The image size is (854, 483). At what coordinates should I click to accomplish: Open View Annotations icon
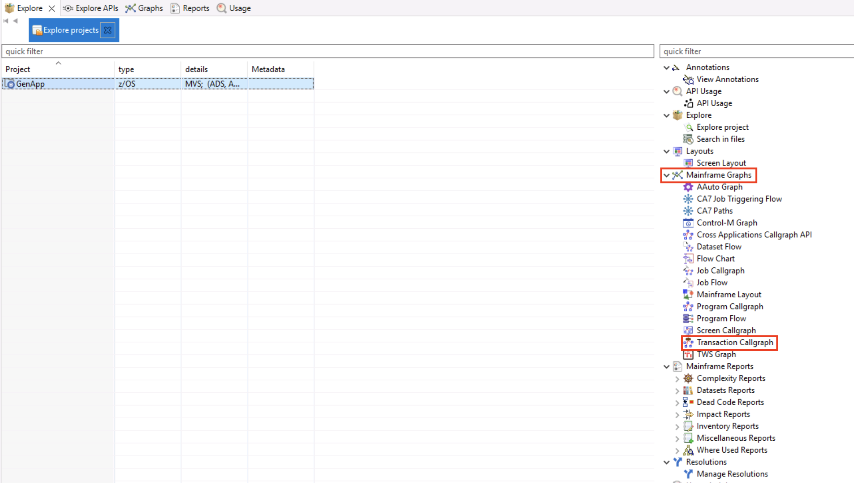tap(688, 79)
